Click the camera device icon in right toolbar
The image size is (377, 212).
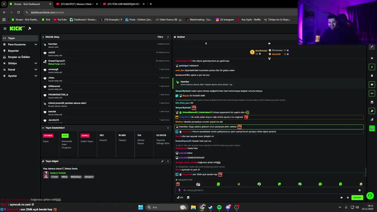pyautogui.click(x=372, y=102)
